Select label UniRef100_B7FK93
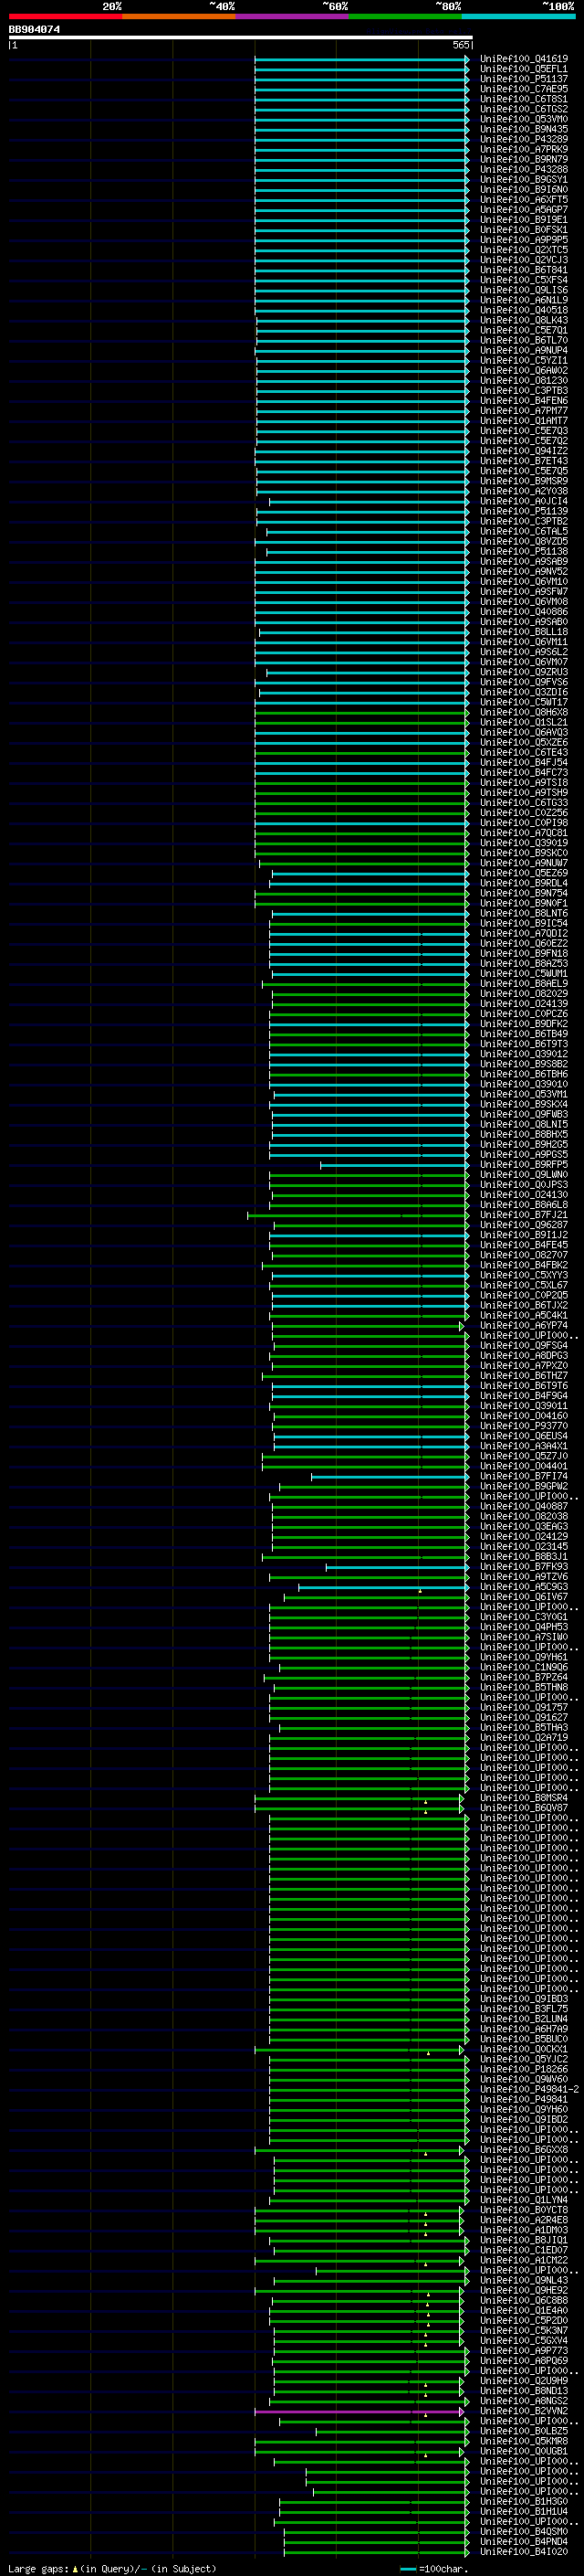 (523, 1567)
